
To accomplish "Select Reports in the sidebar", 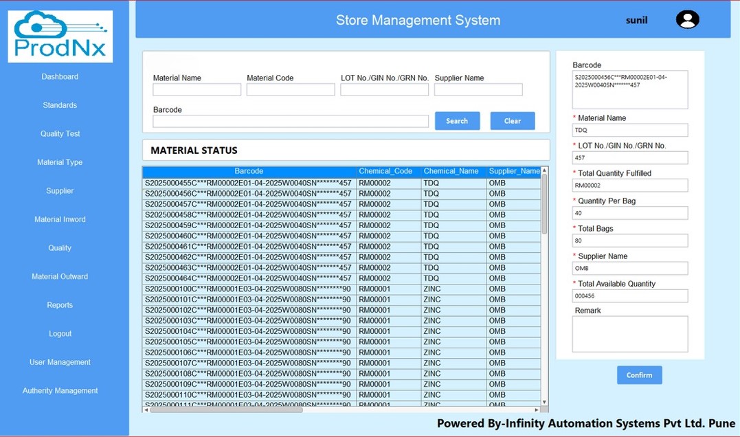I will point(60,305).
